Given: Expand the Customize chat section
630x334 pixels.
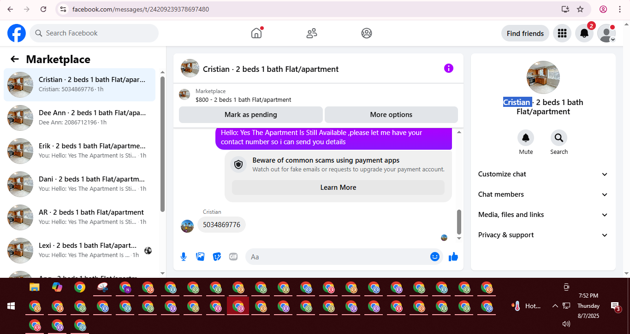Looking at the screenshot, I should (543, 174).
